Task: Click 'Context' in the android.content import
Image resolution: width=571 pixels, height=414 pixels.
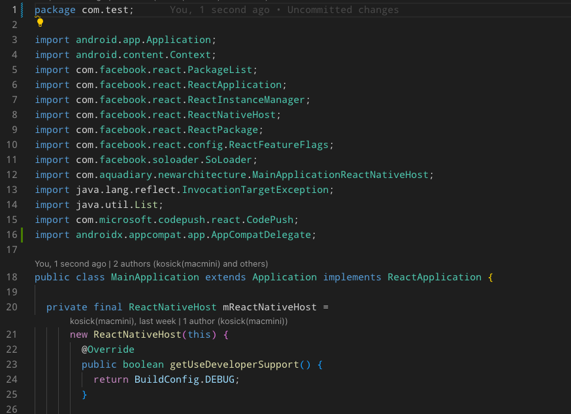Action: [x=191, y=55]
